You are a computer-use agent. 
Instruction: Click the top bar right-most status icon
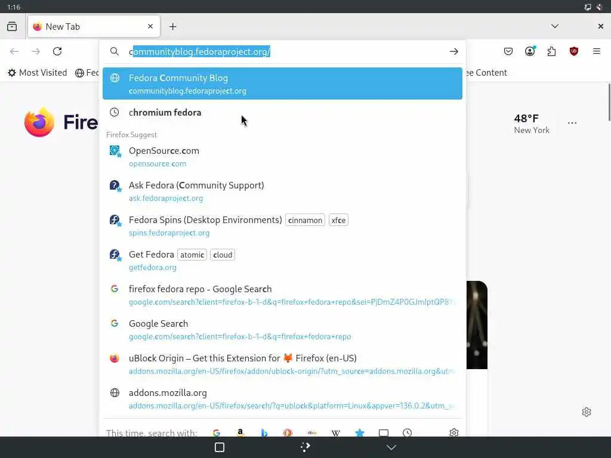tap(599, 7)
